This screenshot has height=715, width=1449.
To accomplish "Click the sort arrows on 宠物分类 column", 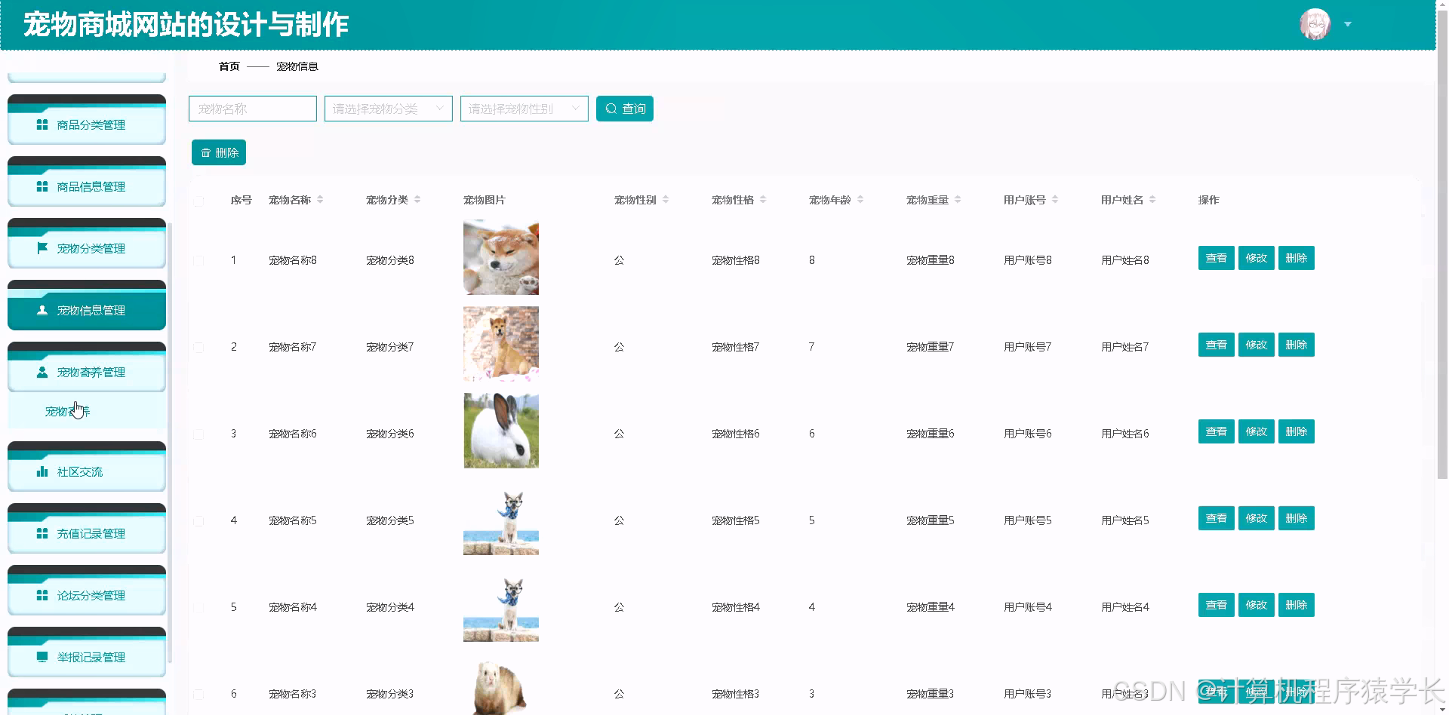I will pyautogui.click(x=417, y=200).
